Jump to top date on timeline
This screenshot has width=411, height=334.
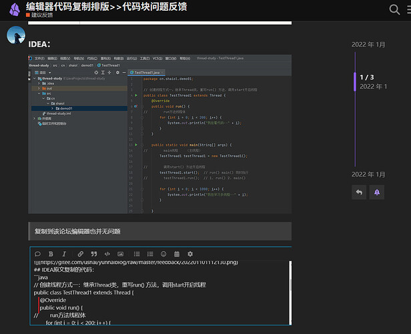tap(368, 44)
